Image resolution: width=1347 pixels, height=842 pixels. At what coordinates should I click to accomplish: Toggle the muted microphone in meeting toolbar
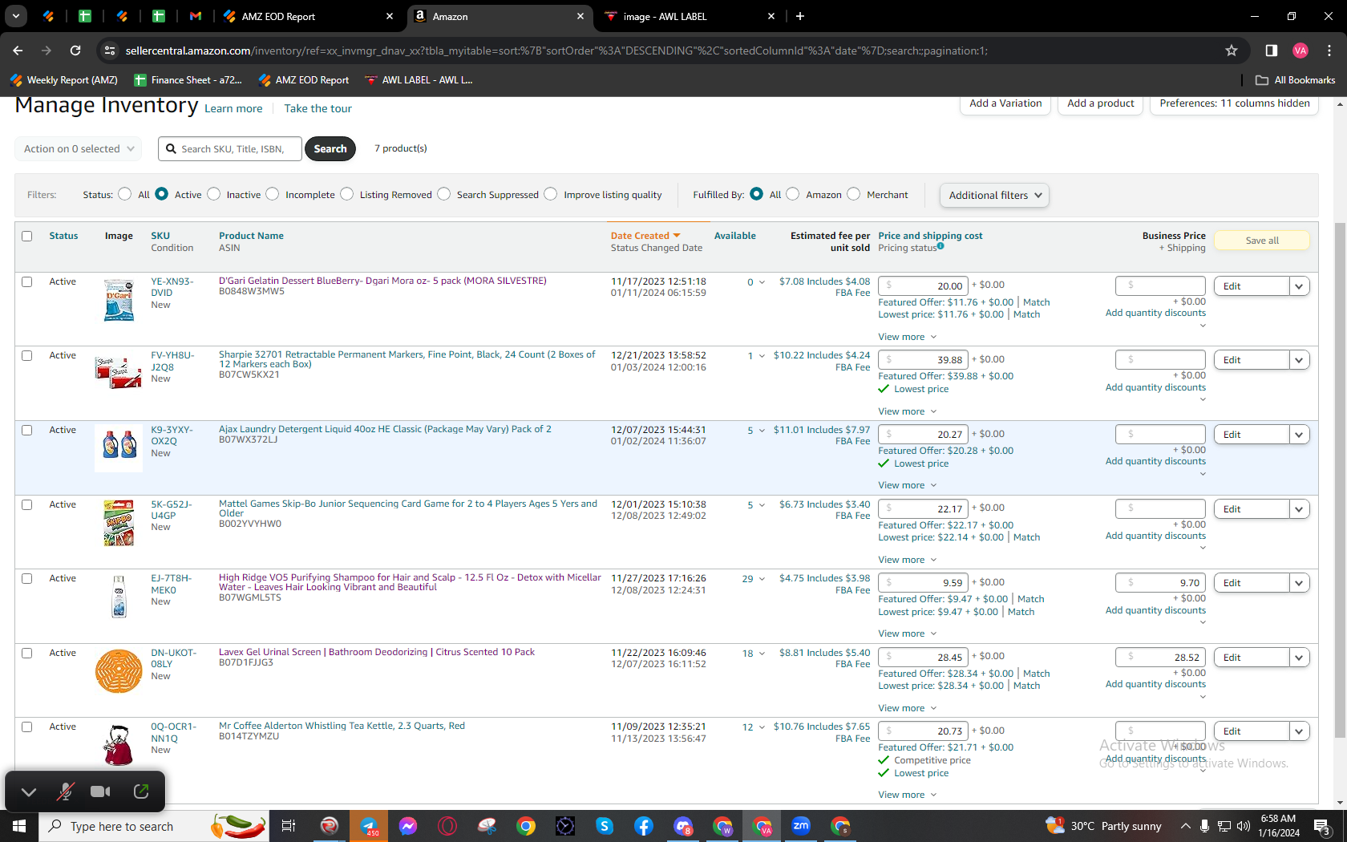(65, 791)
